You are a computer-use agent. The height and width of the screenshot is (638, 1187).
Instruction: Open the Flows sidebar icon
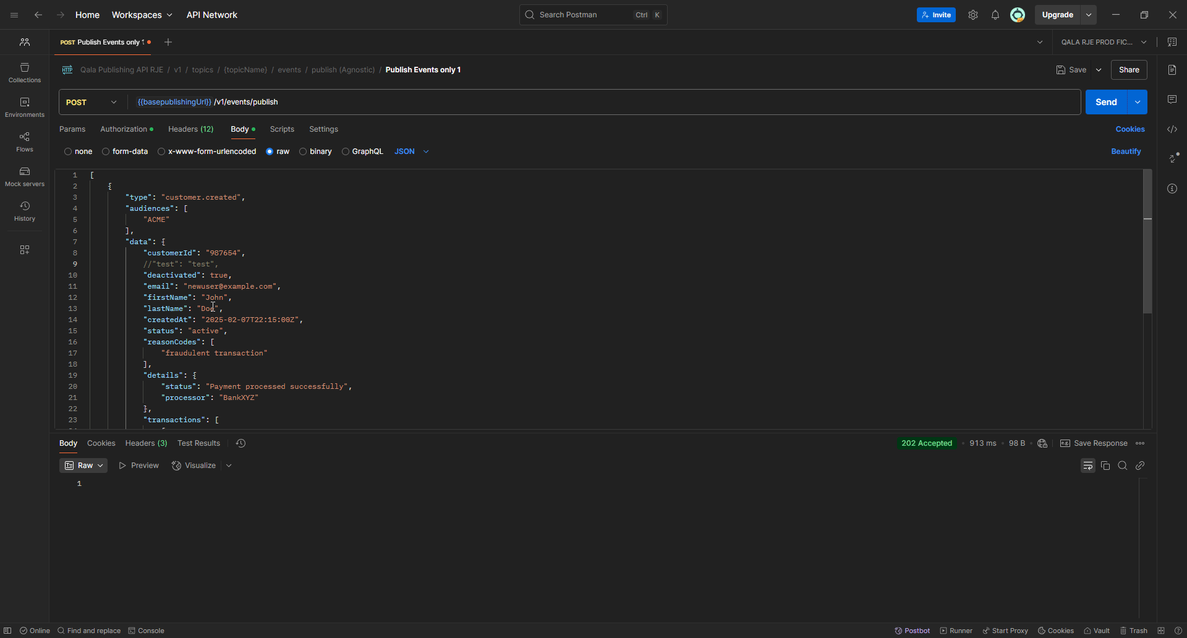click(25, 142)
